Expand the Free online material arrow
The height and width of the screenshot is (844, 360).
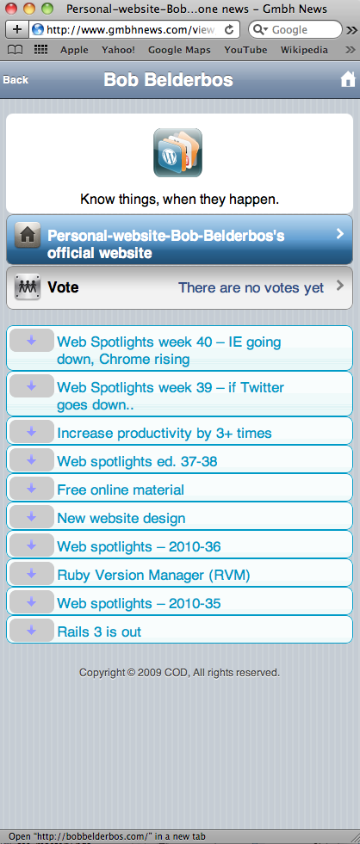point(31,488)
